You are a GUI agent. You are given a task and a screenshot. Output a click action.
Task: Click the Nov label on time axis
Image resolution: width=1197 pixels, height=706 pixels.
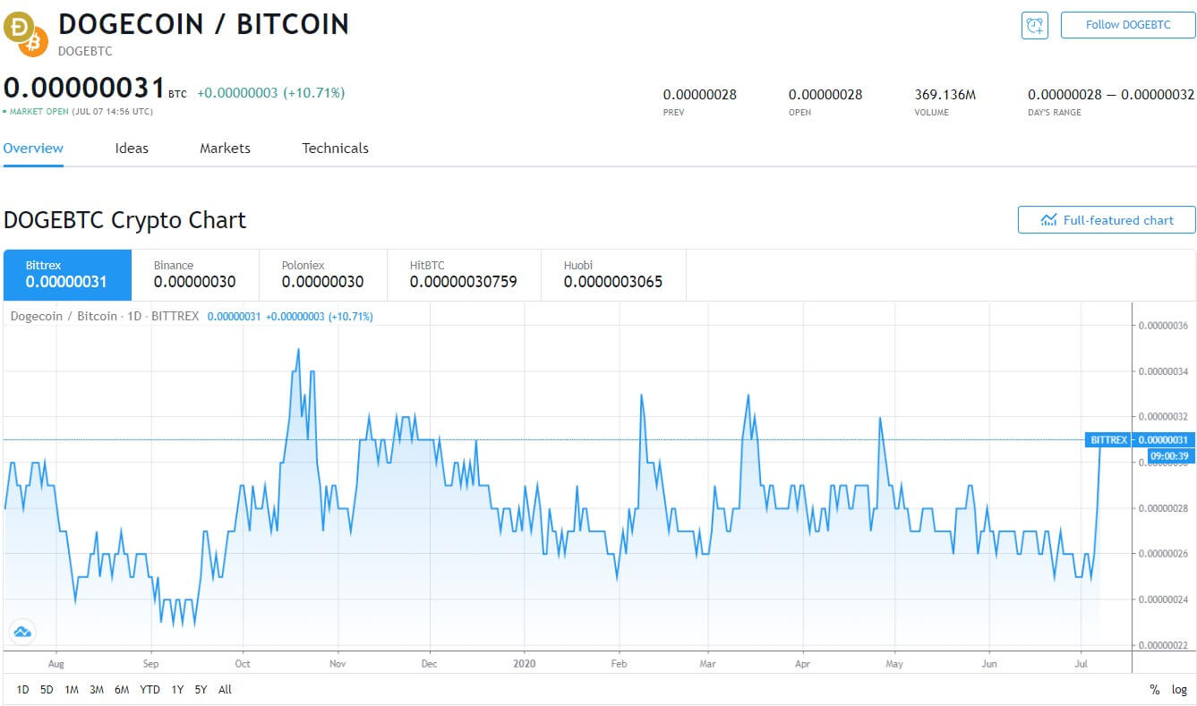(338, 664)
